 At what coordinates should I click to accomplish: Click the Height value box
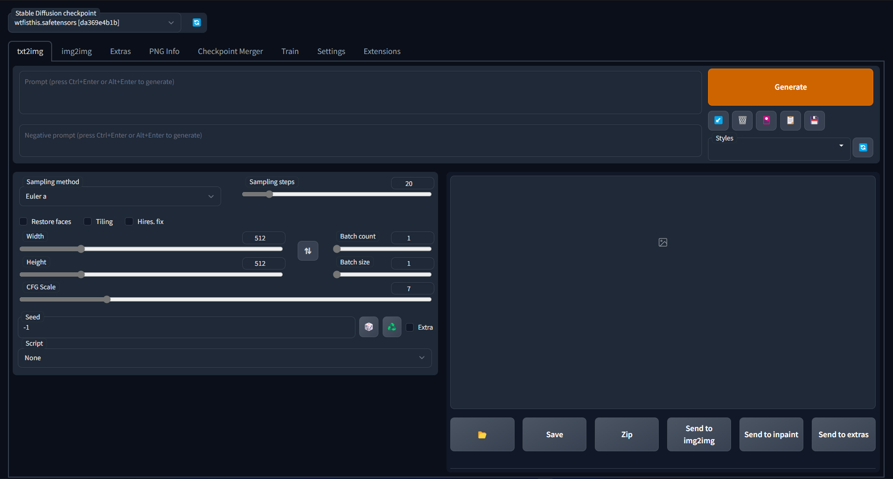tap(263, 263)
